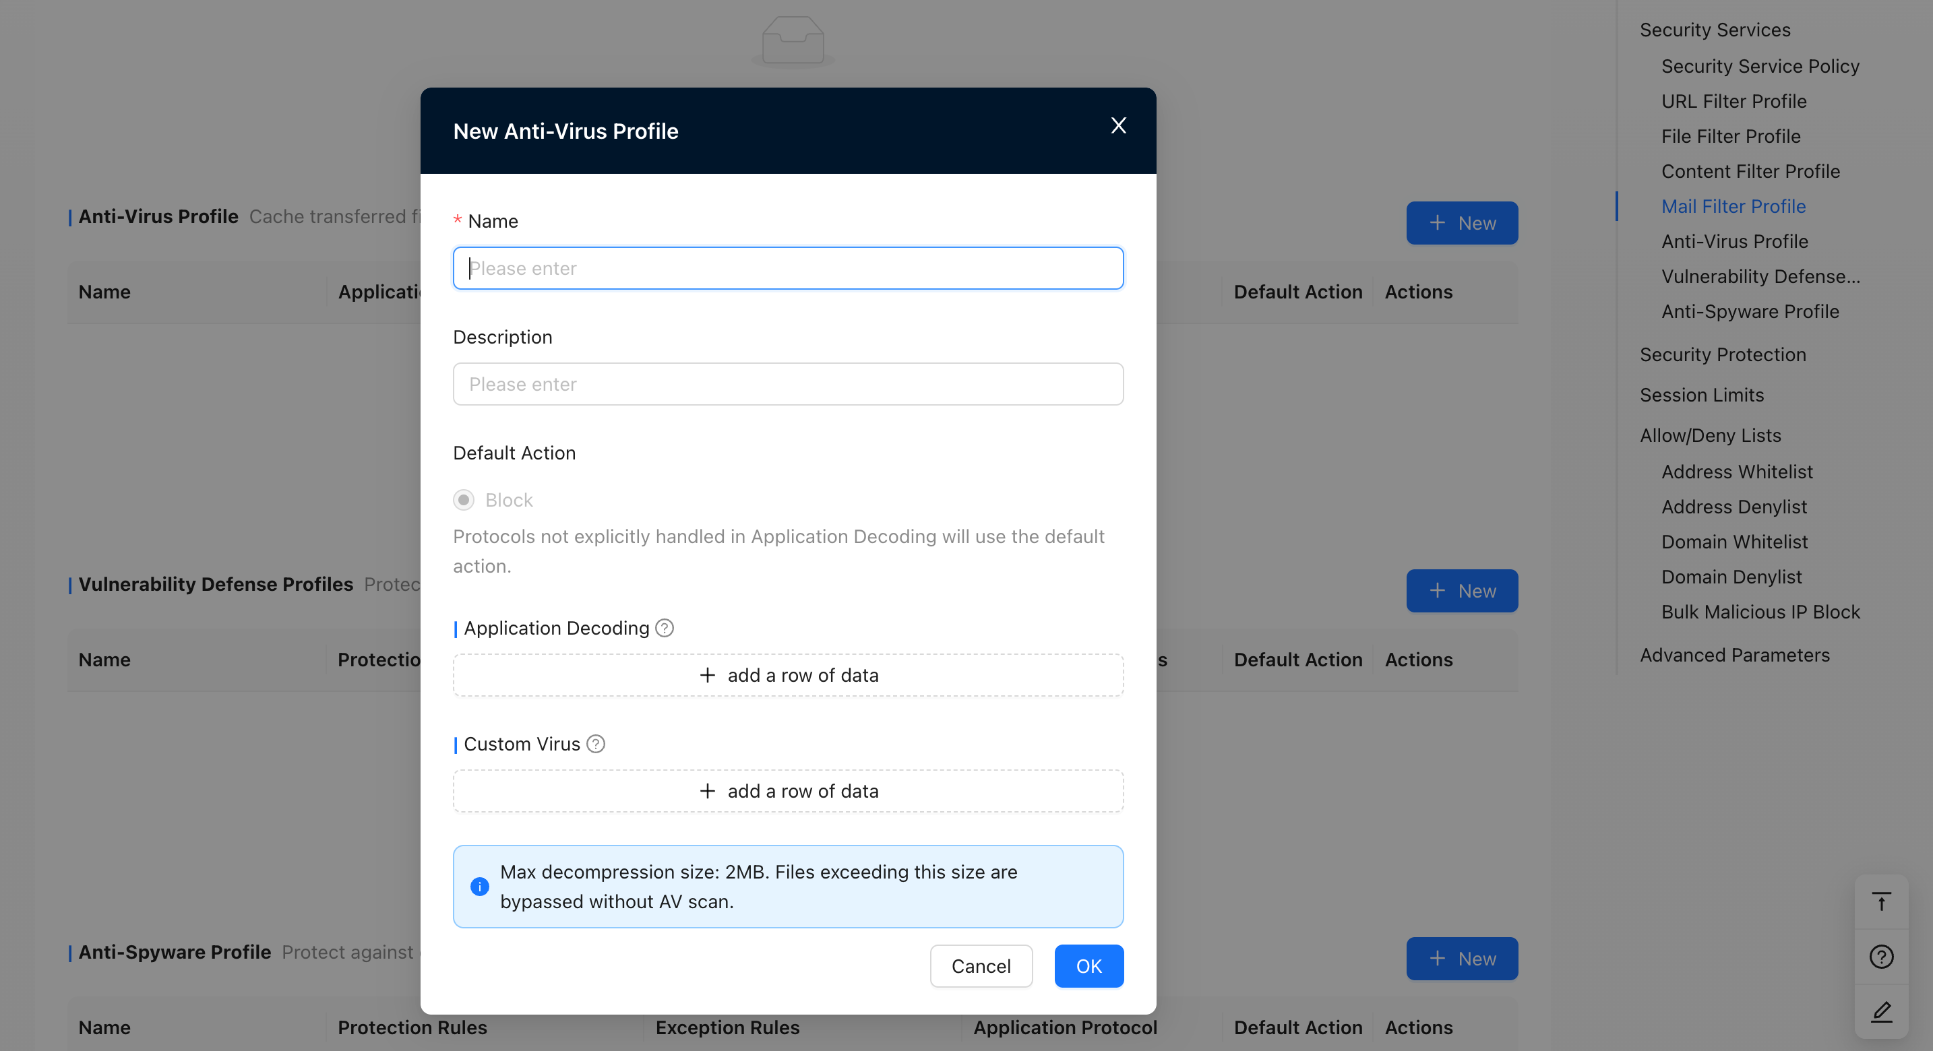
Task: Click the Anti-Virus Profile section title
Action: [158, 217]
